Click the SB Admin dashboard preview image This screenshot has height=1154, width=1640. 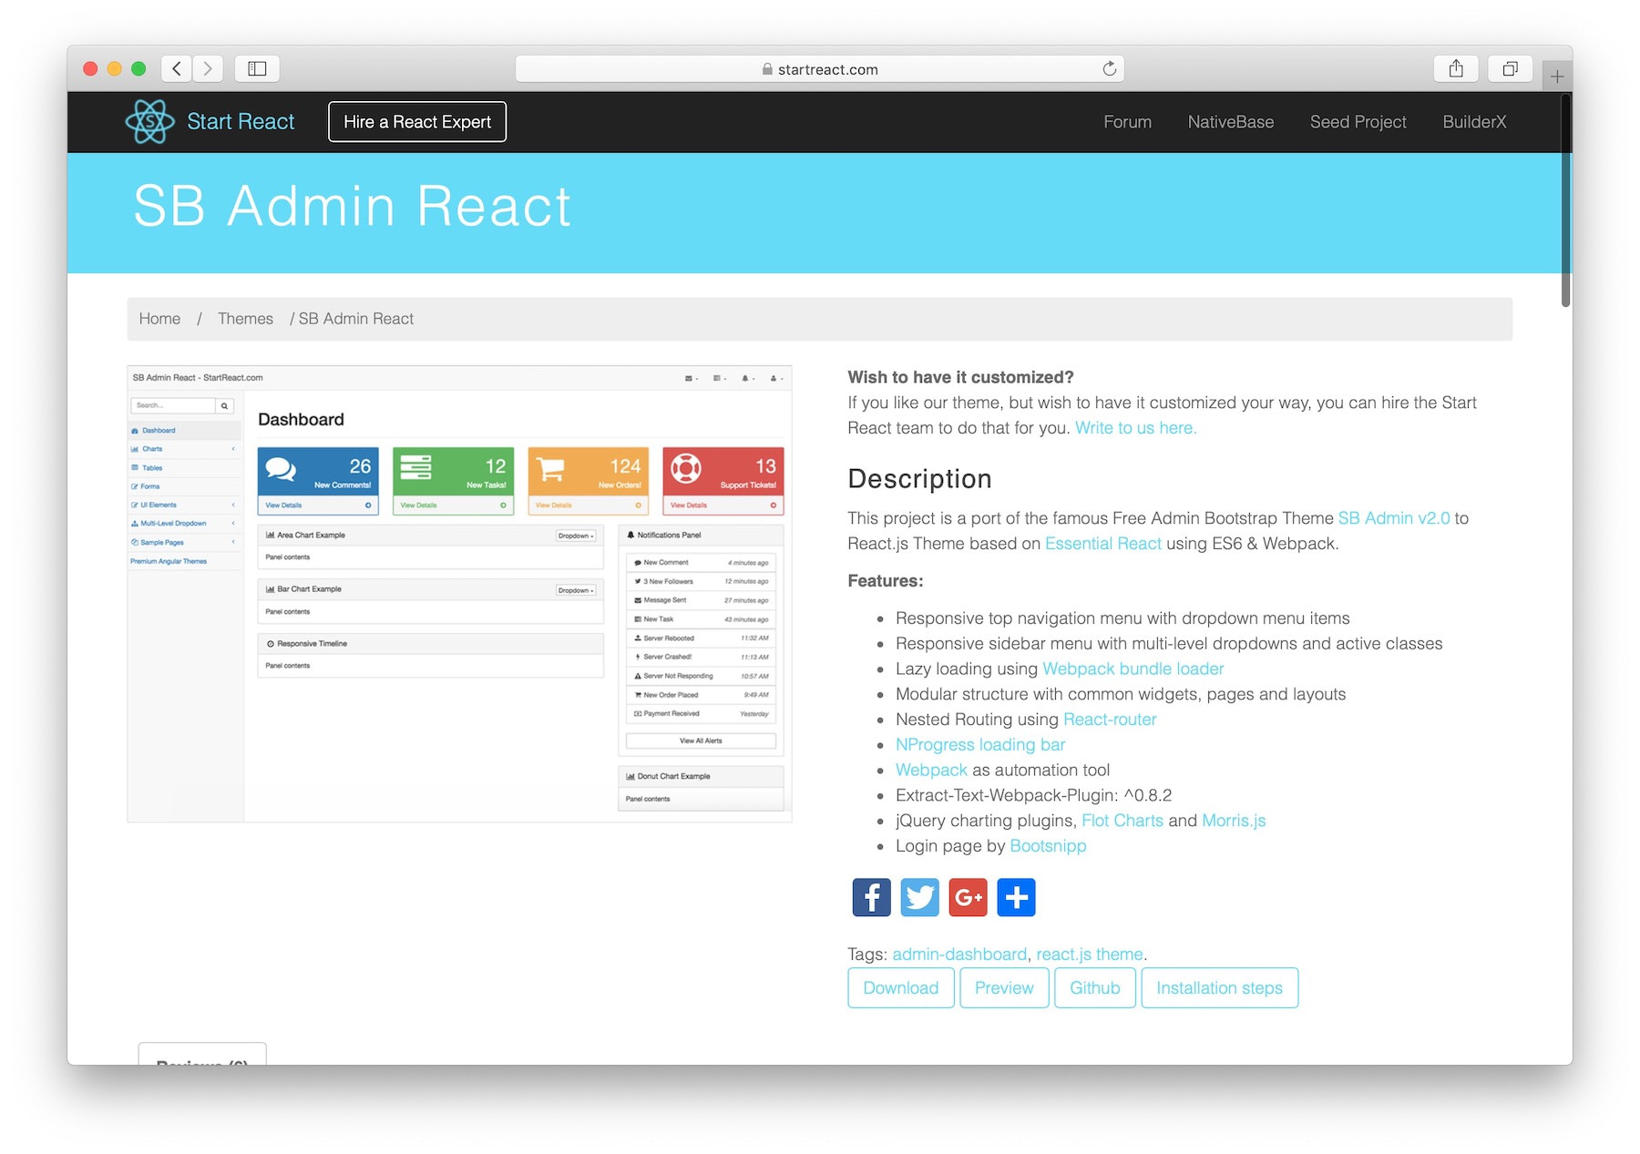(x=459, y=594)
